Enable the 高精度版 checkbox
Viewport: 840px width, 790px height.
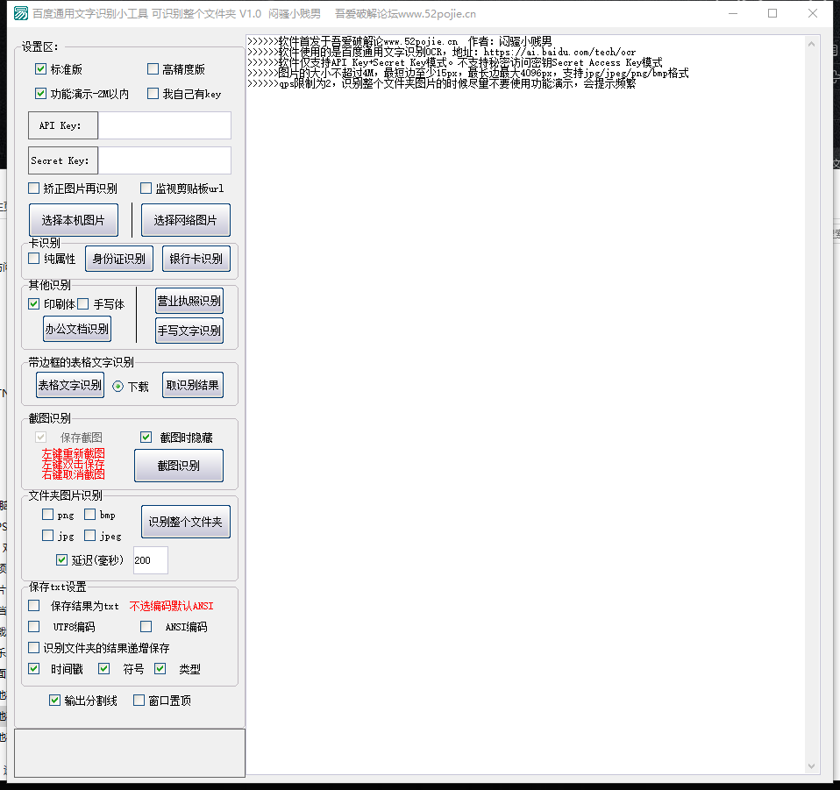click(x=153, y=69)
